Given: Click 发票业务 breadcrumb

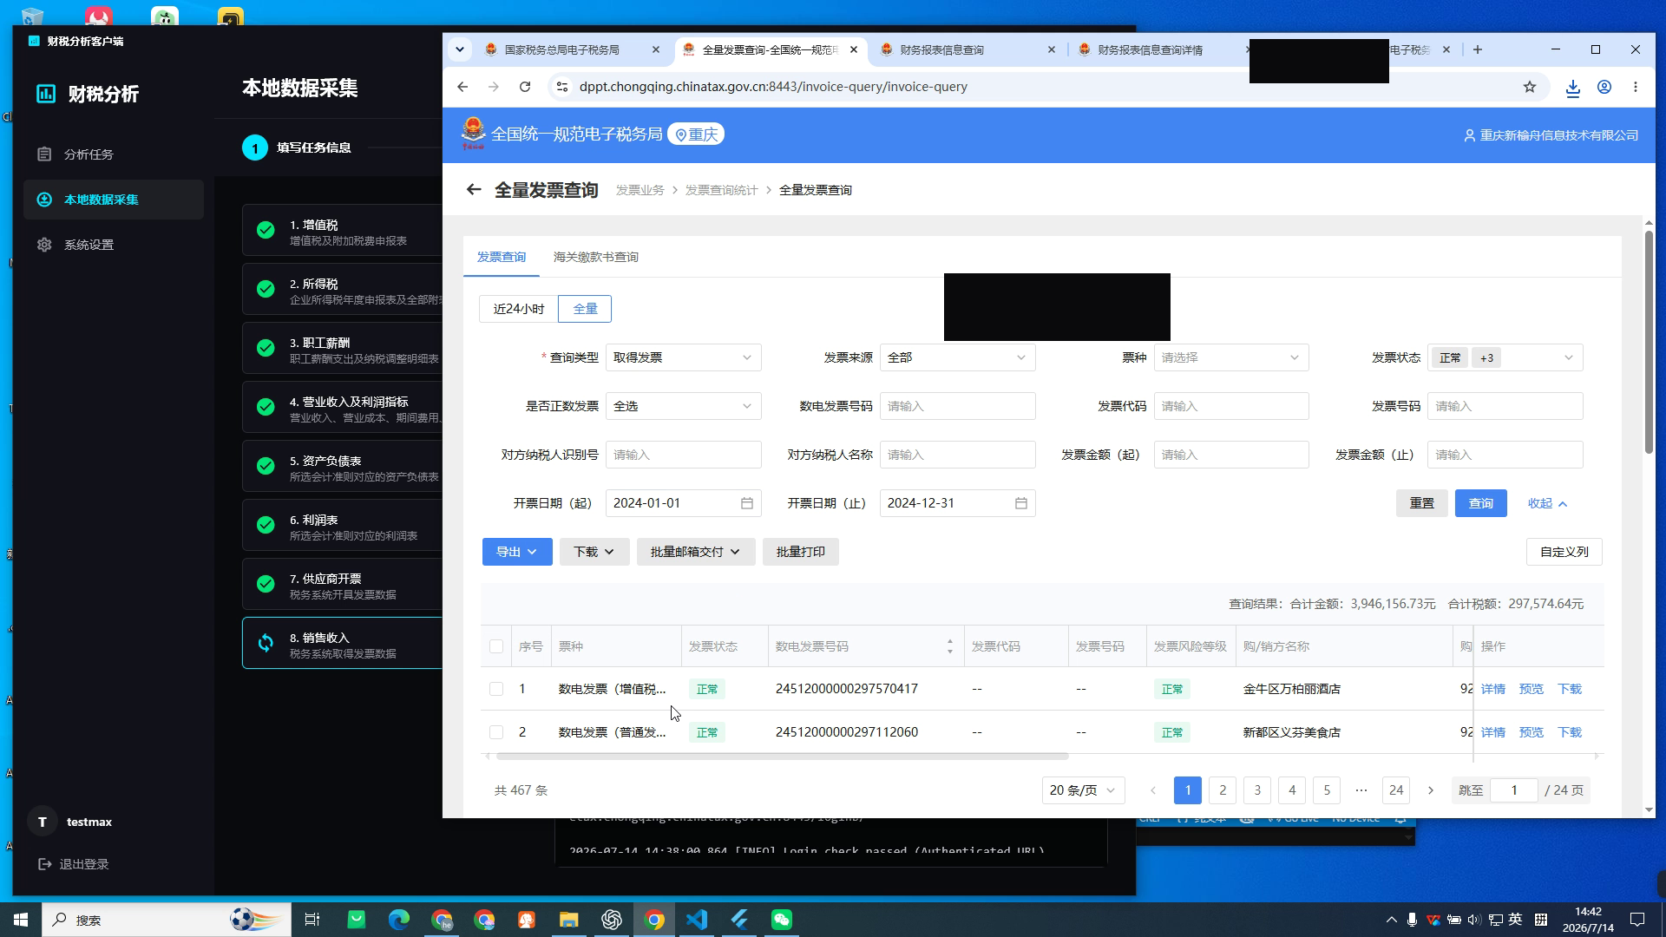Looking at the screenshot, I should pos(640,190).
